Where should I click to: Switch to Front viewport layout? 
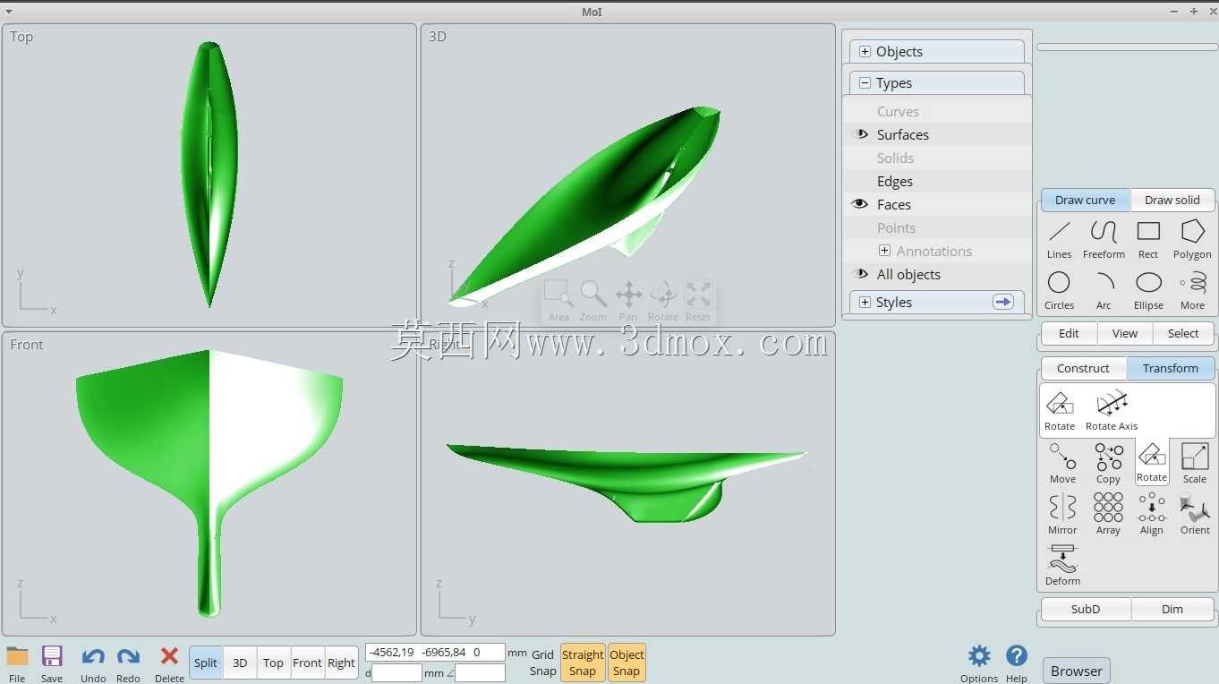point(307,663)
